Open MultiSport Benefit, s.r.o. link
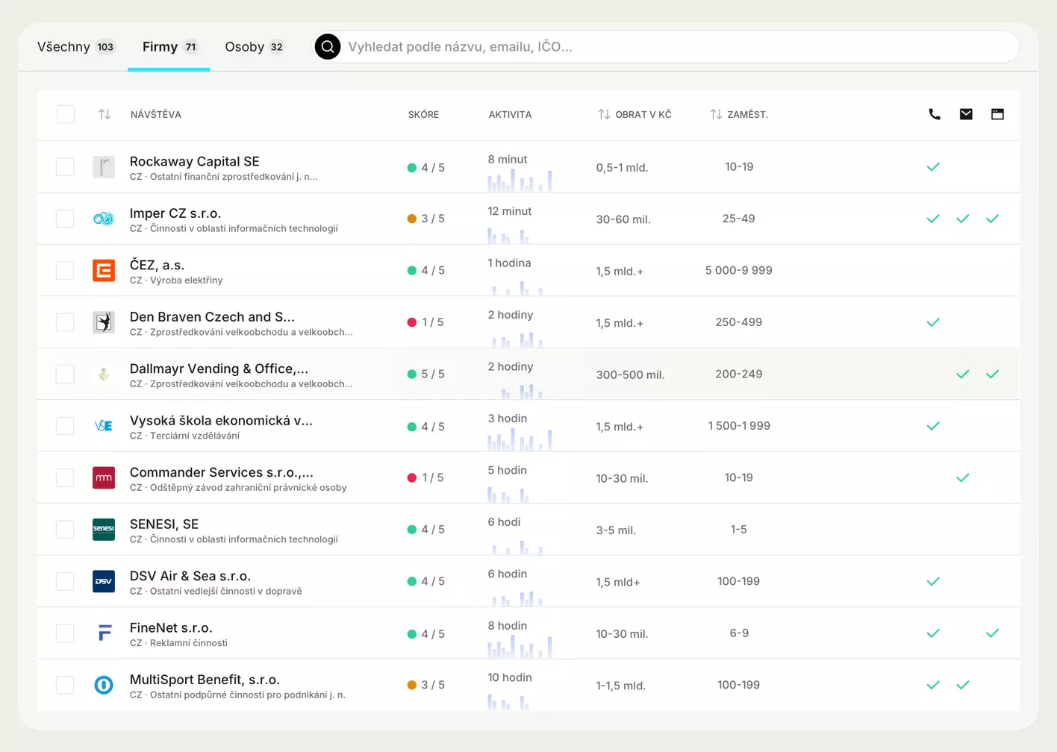The width and height of the screenshot is (1057, 752). [205, 680]
